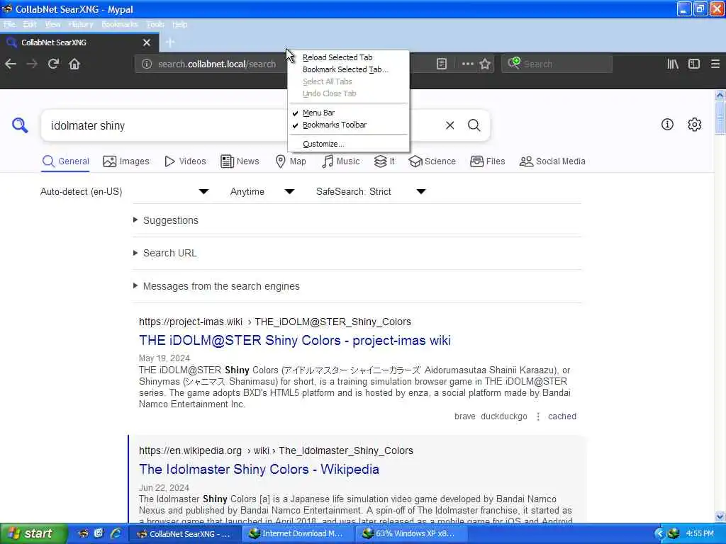Switch to Files search category
Viewport: 726px width, 544px height.
tap(488, 161)
